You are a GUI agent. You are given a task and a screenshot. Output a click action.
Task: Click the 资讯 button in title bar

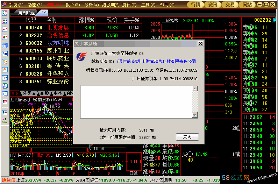point(213,5)
